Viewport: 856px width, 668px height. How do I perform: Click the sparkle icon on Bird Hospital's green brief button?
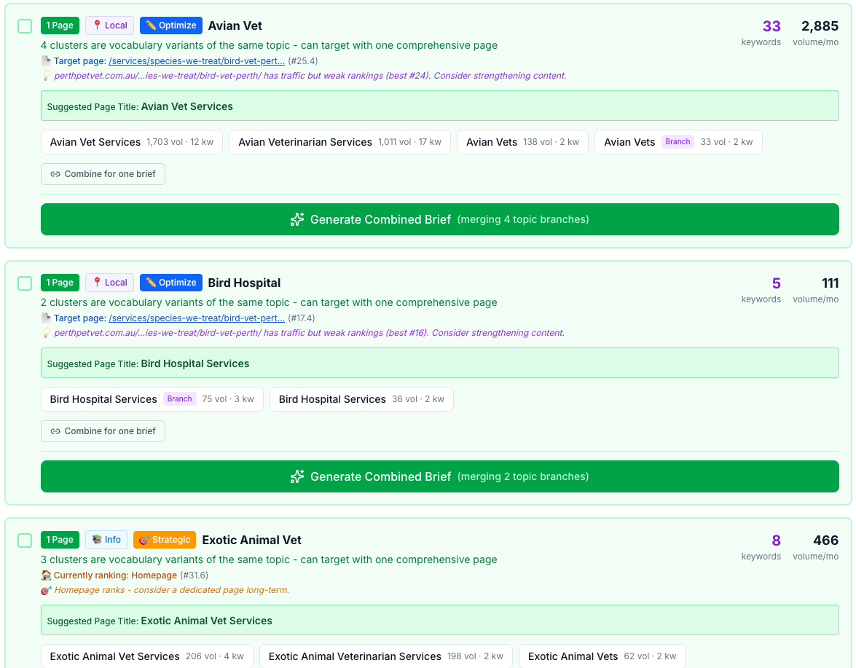[x=297, y=476]
